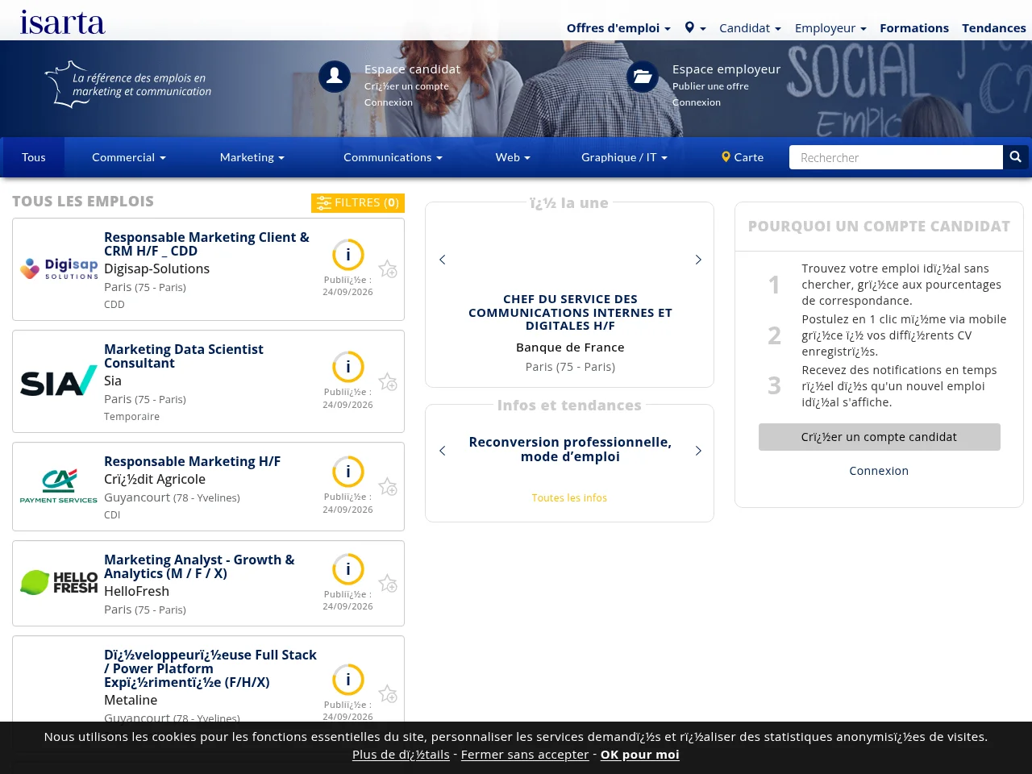
Task: Click Publier une offre link
Action: point(710,86)
